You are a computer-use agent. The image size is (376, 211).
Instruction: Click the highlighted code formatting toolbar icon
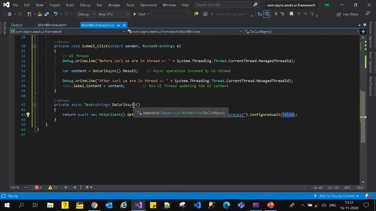pyautogui.click(x=267, y=14)
